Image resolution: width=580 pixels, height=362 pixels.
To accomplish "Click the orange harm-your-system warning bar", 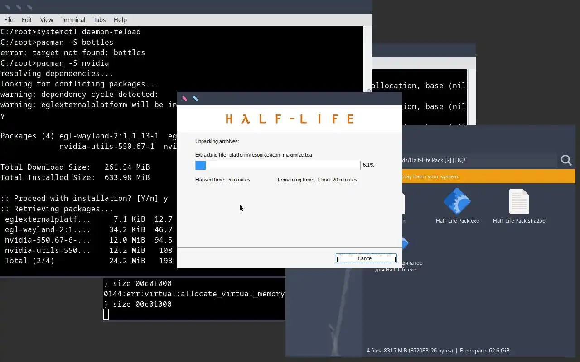I will 488,176.
